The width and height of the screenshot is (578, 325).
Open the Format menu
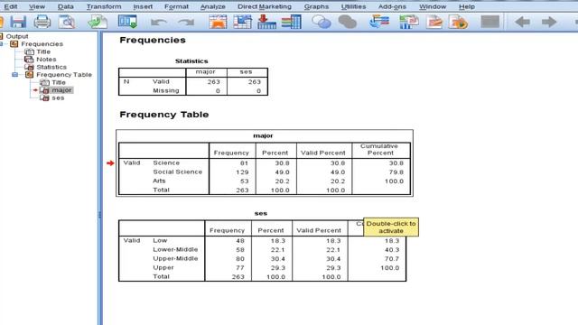176,6
